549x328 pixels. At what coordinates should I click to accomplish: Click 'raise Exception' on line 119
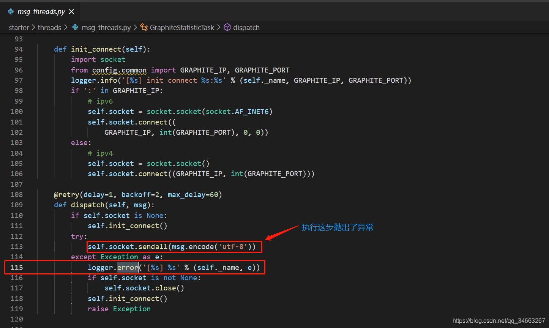coord(119,309)
